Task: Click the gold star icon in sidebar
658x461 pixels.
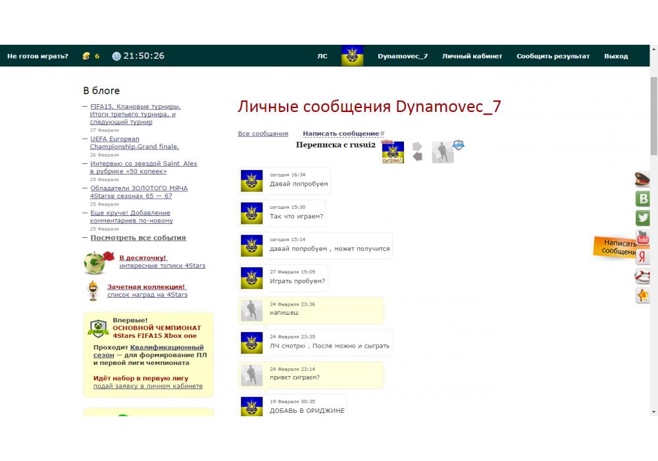Action: [x=643, y=296]
